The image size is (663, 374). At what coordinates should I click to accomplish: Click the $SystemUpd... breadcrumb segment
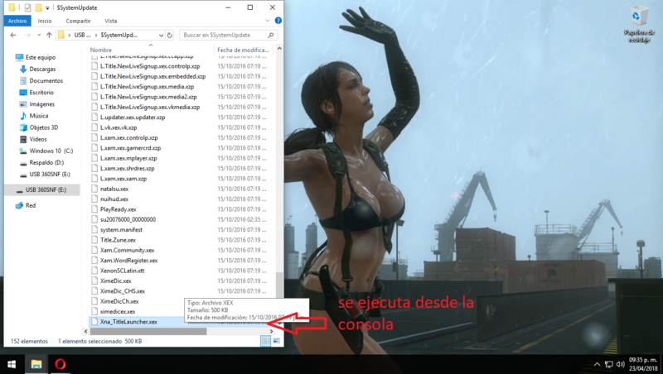[119, 35]
